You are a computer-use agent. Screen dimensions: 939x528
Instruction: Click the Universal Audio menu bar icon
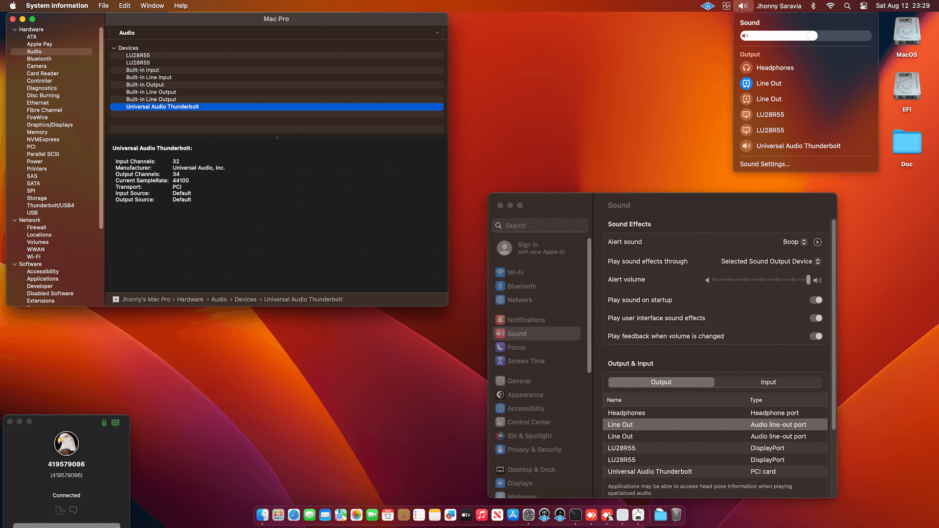pyautogui.click(x=708, y=6)
